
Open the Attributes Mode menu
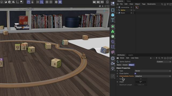(x=122, y=58)
